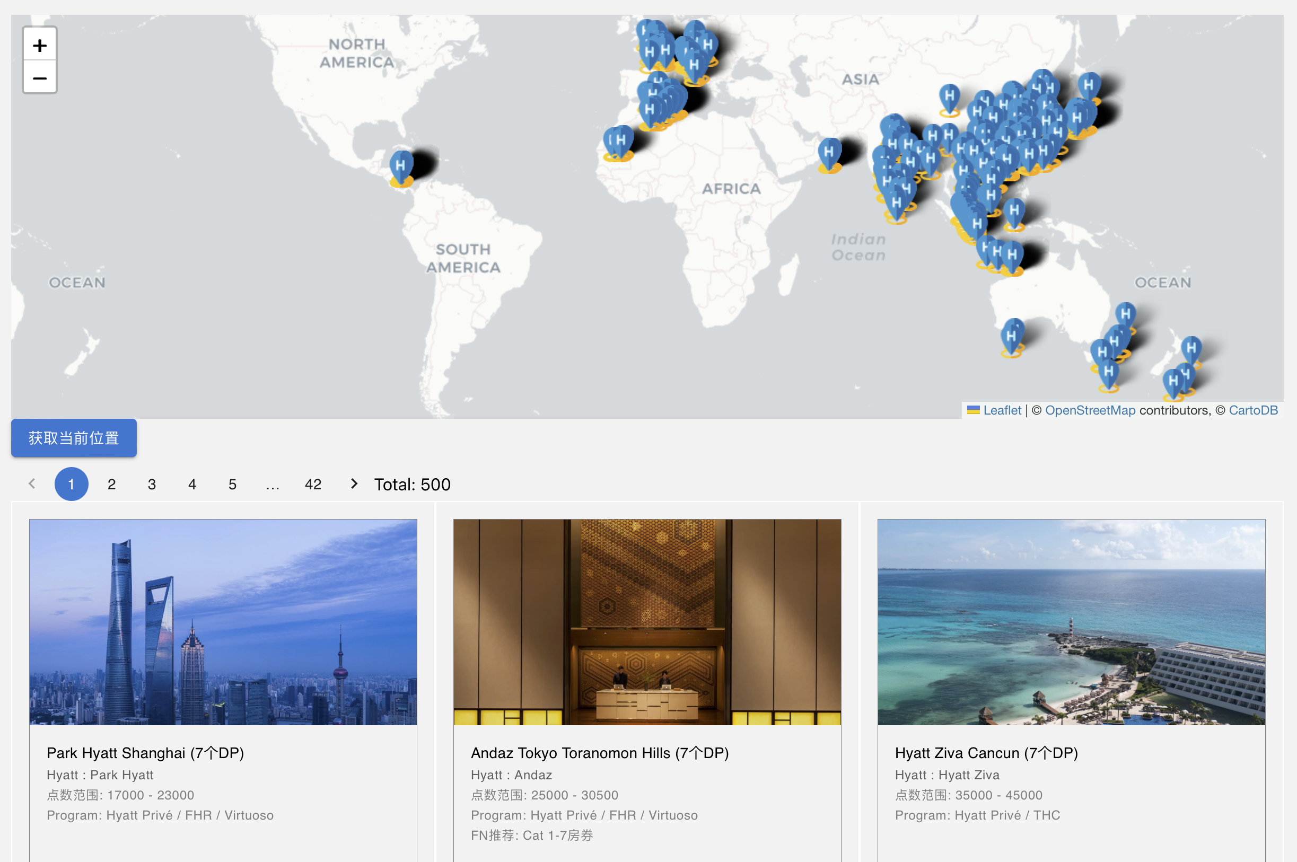The height and width of the screenshot is (862, 1297).
Task: Click the map zoom out minus button
Action: (39, 77)
